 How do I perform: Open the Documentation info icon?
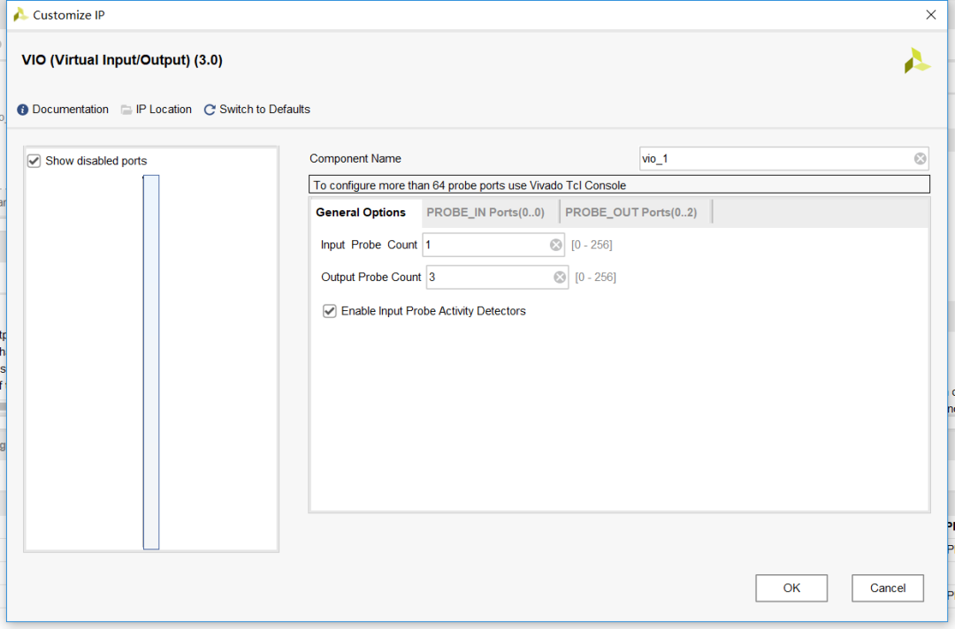coord(22,110)
